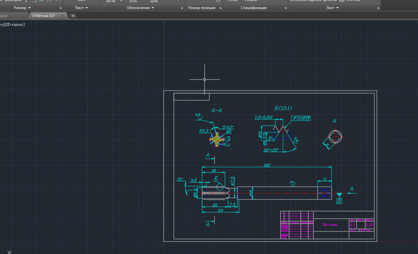The height and width of the screenshot is (254, 418).
Task: Click the Номер позиции panel title
Action: tap(201, 8)
